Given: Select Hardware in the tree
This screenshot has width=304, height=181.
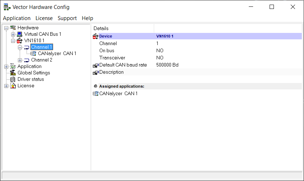Looking at the screenshot, I should [28, 28].
